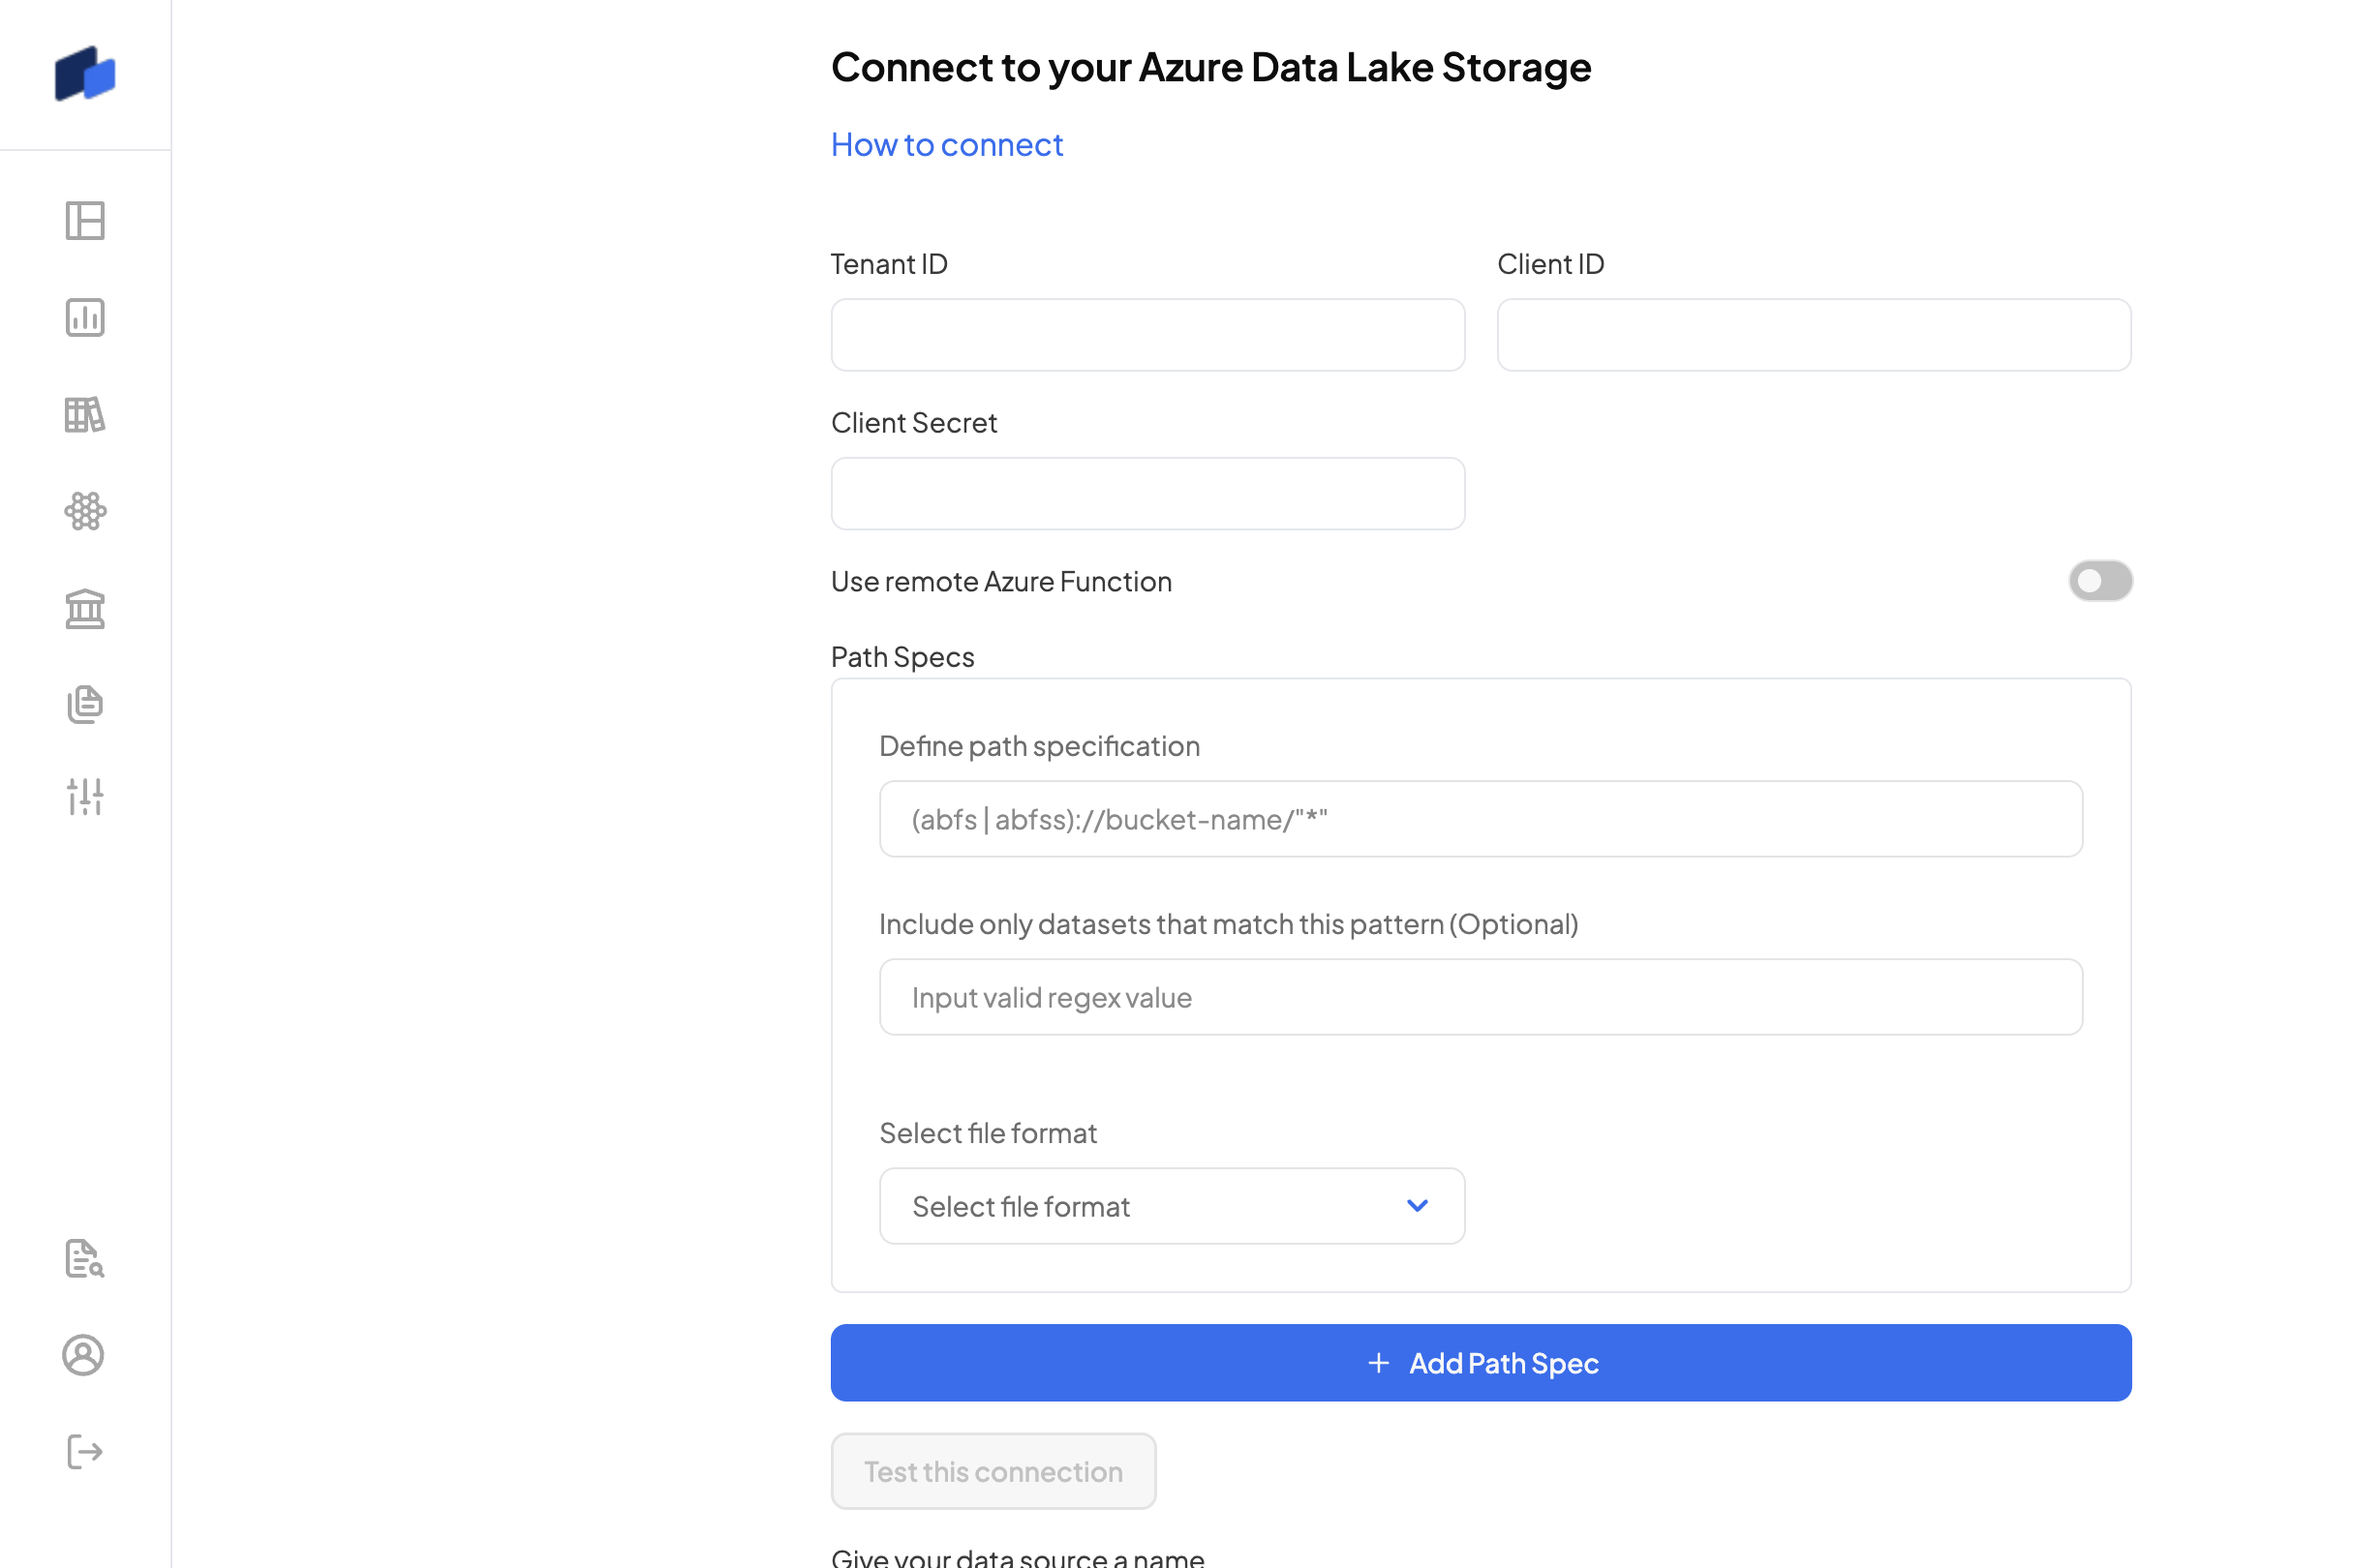This screenshot has height=1568, width=2353.
Task: Open the document search icon
Action: 85,1258
